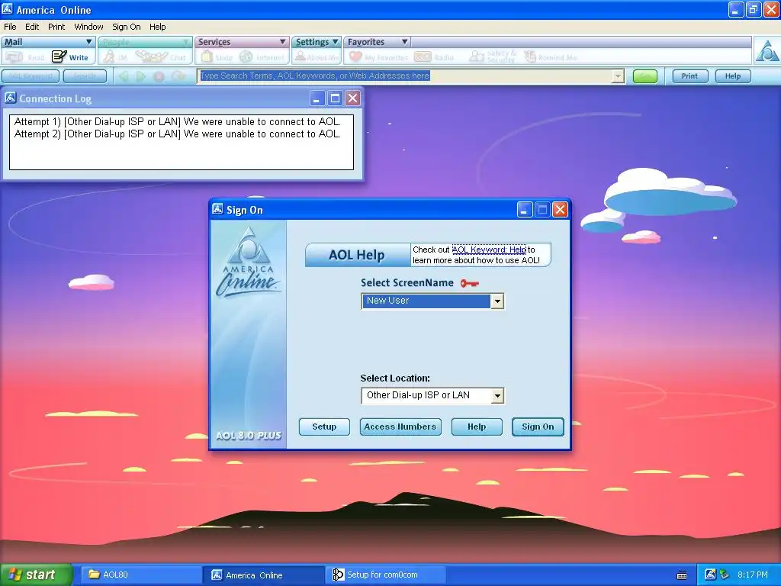
Task: Click the Print button in navigation bar
Action: click(689, 76)
